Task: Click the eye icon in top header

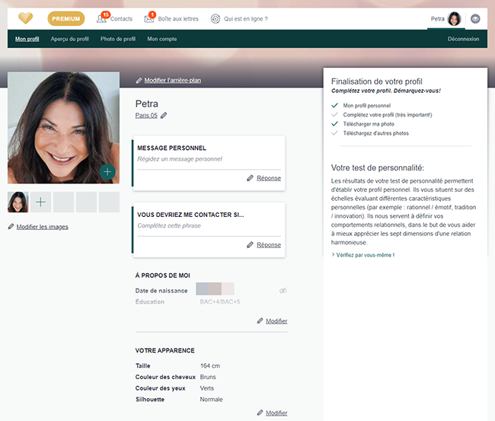Action: [476, 19]
